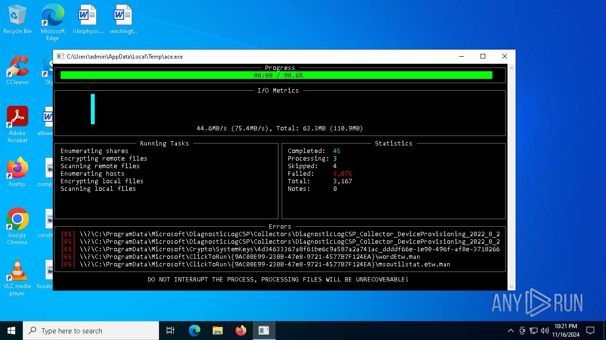Open File Explorer from the taskbar
The height and width of the screenshot is (340, 606).
coord(217,331)
